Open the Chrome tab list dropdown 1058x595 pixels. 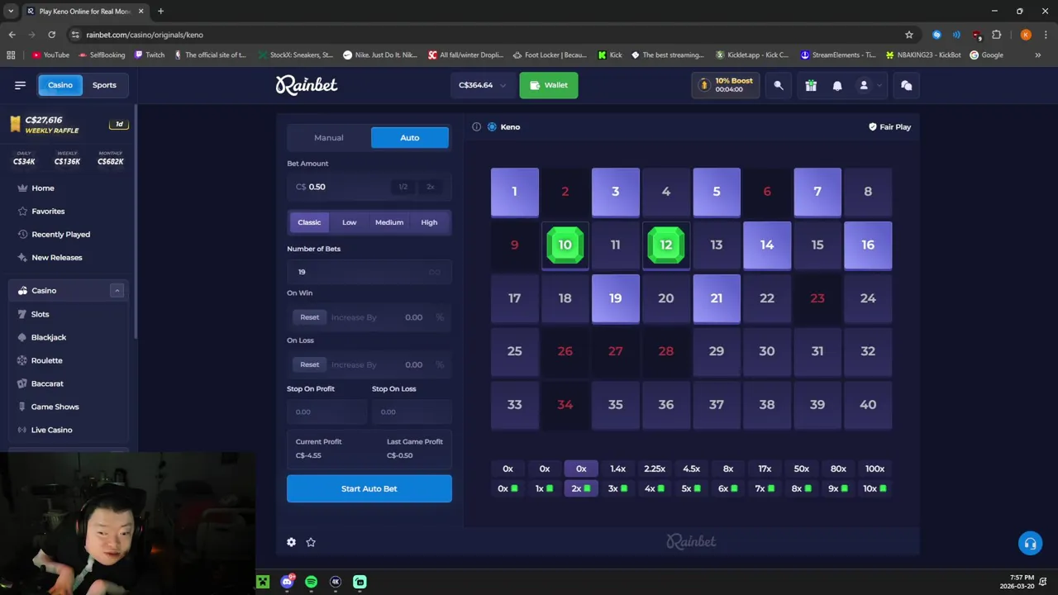[11, 11]
